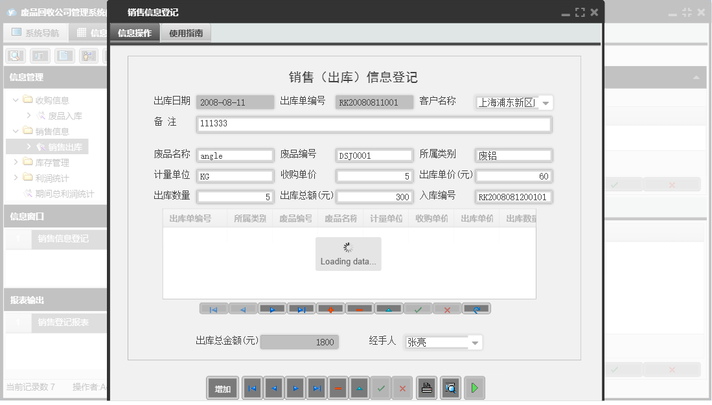The height and width of the screenshot is (405, 712).
Task: Collapse the 销售信息 tree folder
Action: pyautogui.click(x=15, y=131)
